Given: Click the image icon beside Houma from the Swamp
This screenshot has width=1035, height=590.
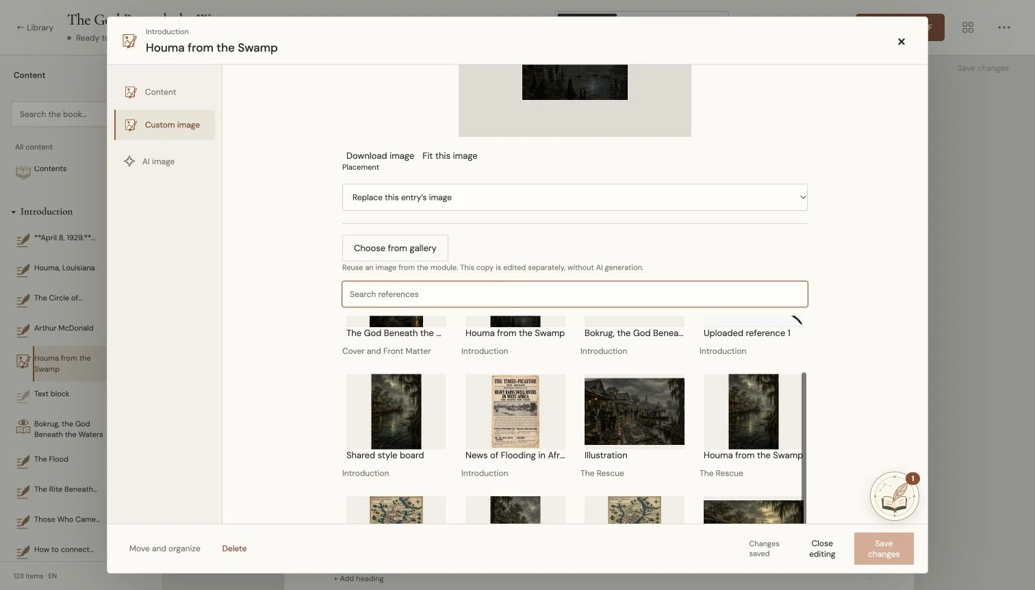Looking at the screenshot, I should (x=23, y=361).
